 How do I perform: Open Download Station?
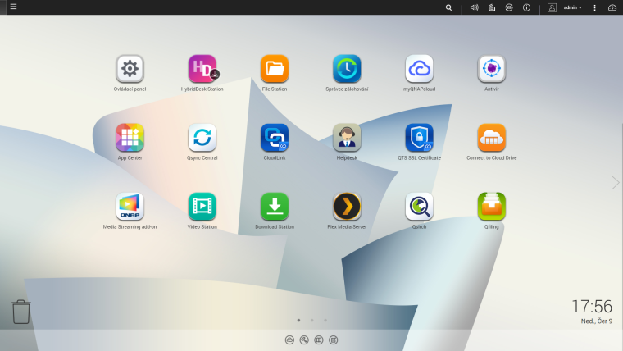click(x=275, y=207)
